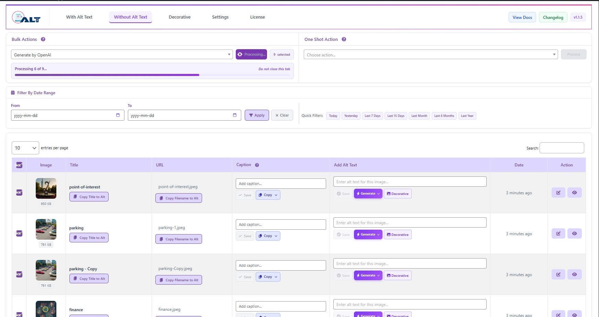Open the From date calendar picker icon
Image resolution: width=599 pixels, height=317 pixels.
(118, 115)
